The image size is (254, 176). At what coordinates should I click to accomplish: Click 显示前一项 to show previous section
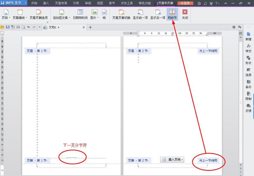(140, 12)
